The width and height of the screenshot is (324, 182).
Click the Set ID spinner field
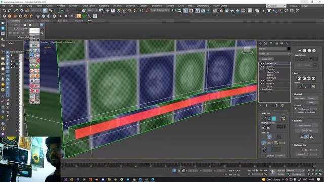click(x=313, y=150)
